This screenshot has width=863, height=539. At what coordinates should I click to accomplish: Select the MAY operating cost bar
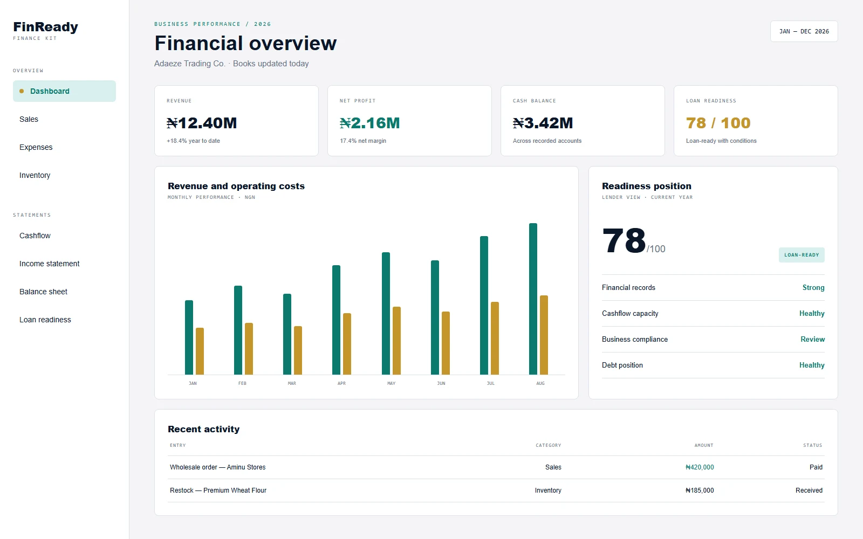396,341
